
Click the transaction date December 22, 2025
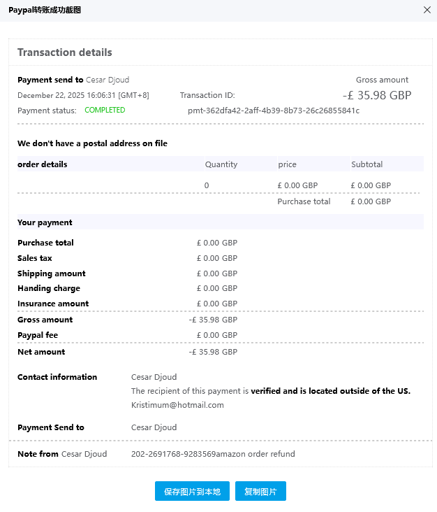click(83, 95)
